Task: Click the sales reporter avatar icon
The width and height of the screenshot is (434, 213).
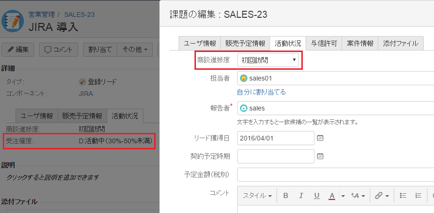Action: [243, 108]
